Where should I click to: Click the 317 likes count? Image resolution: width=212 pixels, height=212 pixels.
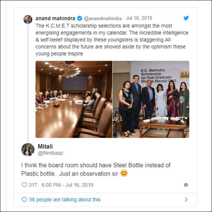coord(33,185)
